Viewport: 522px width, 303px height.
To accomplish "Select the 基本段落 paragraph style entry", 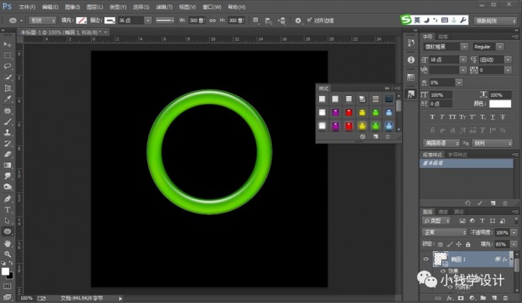I will tap(437, 162).
